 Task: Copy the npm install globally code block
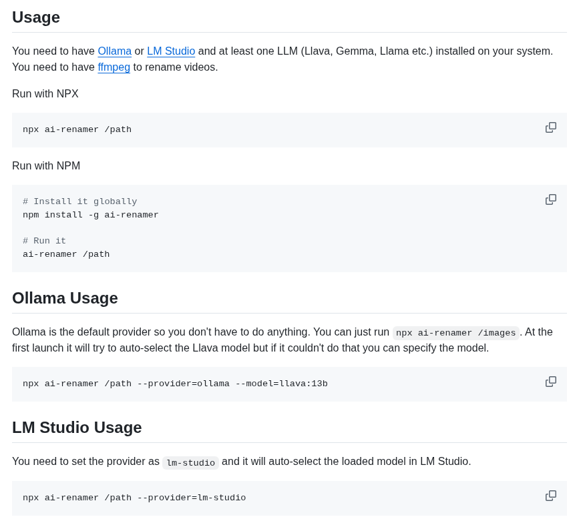pyautogui.click(x=551, y=199)
